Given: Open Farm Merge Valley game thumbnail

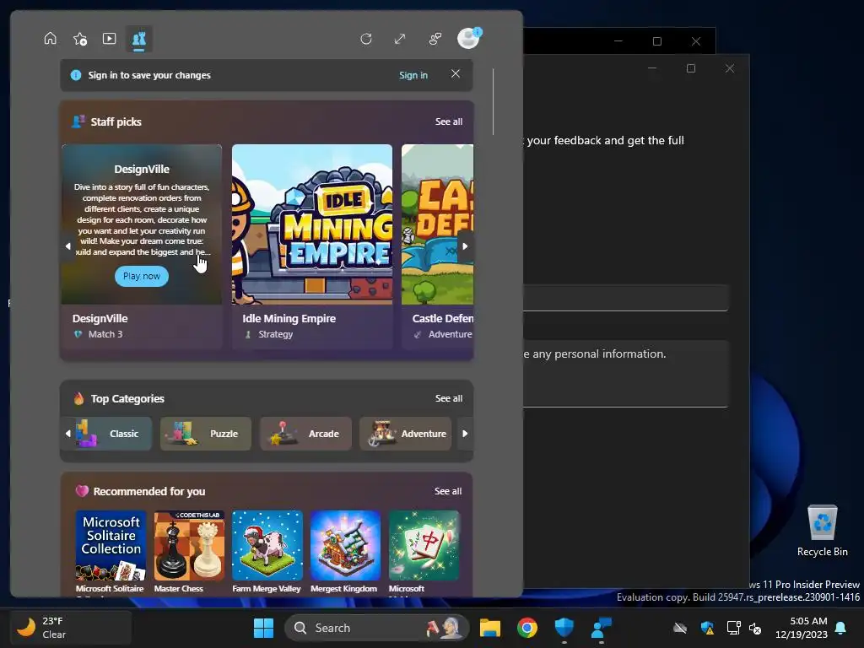Looking at the screenshot, I should 267,546.
